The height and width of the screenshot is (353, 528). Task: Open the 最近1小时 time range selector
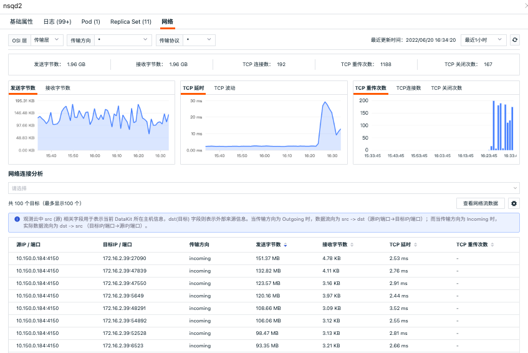[484, 40]
